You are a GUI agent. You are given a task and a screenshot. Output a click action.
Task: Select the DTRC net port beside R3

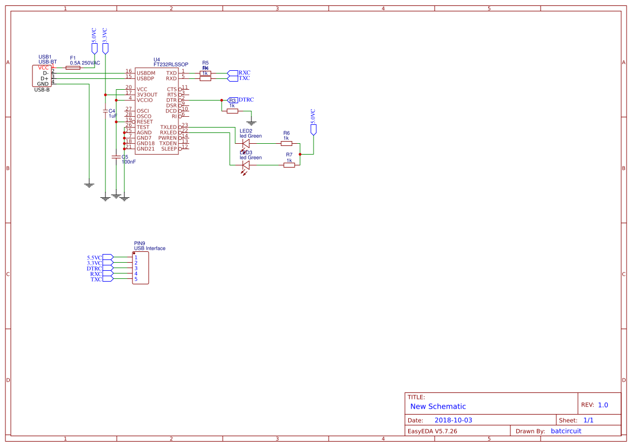tap(232, 100)
